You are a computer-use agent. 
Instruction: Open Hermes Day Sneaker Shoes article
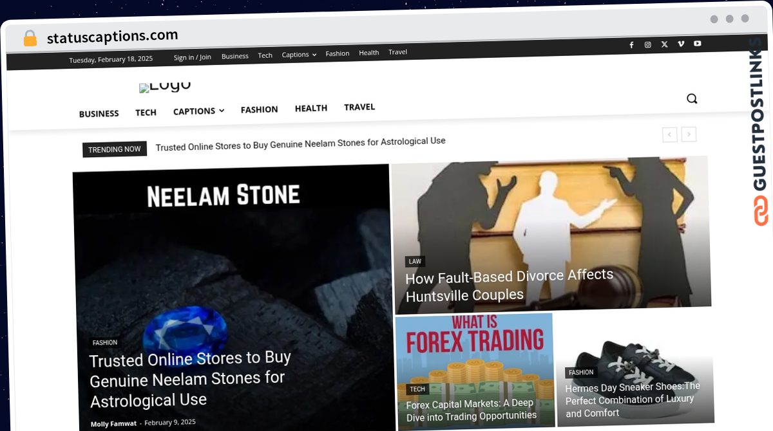pyautogui.click(x=633, y=399)
